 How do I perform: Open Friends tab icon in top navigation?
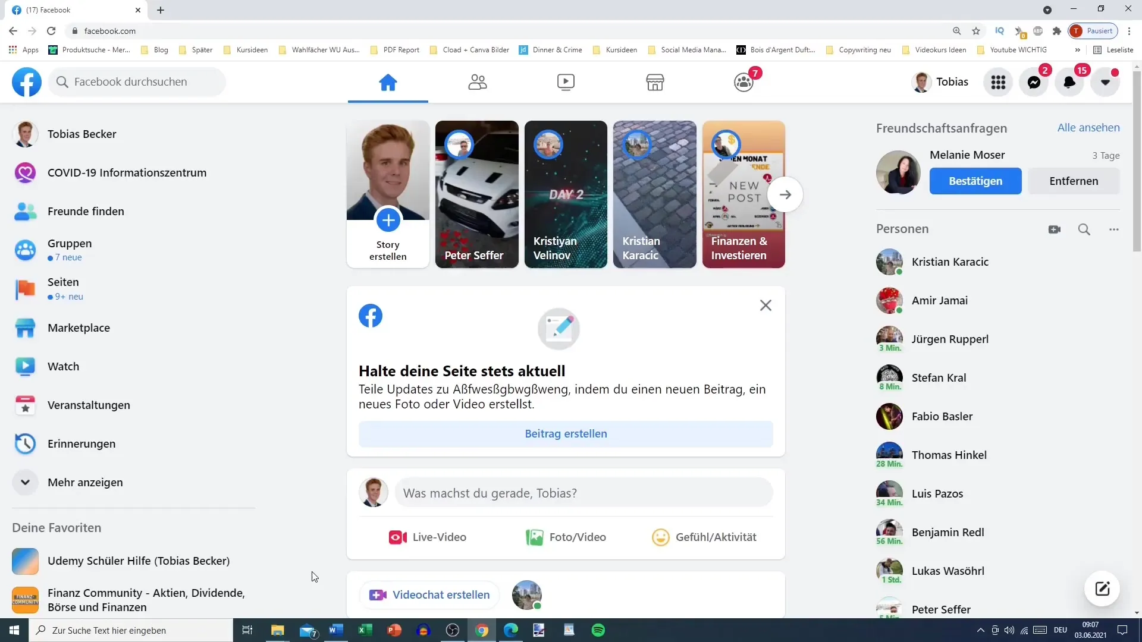coord(477,82)
